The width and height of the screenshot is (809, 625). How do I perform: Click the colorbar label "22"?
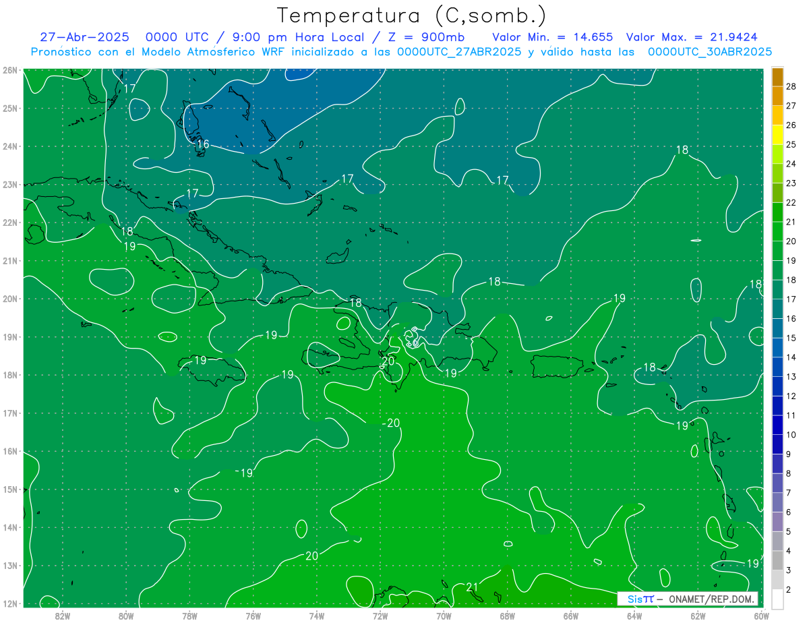(x=791, y=202)
